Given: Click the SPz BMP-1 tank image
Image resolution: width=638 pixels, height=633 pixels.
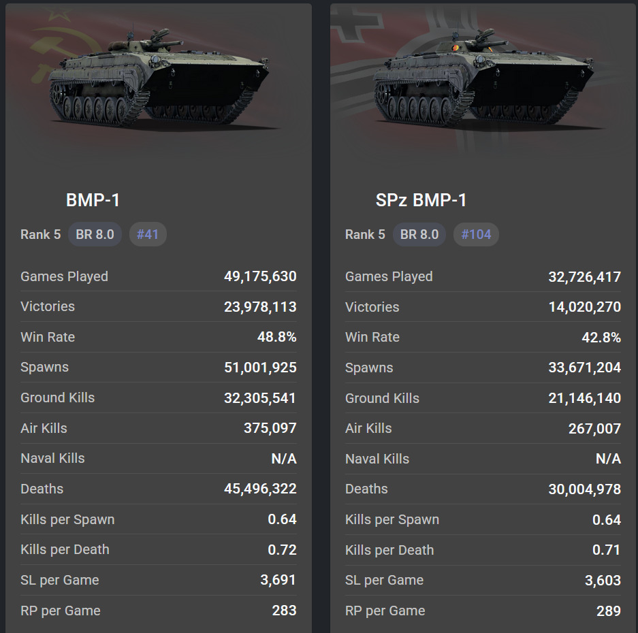Looking at the screenshot, I should (x=483, y=75).
